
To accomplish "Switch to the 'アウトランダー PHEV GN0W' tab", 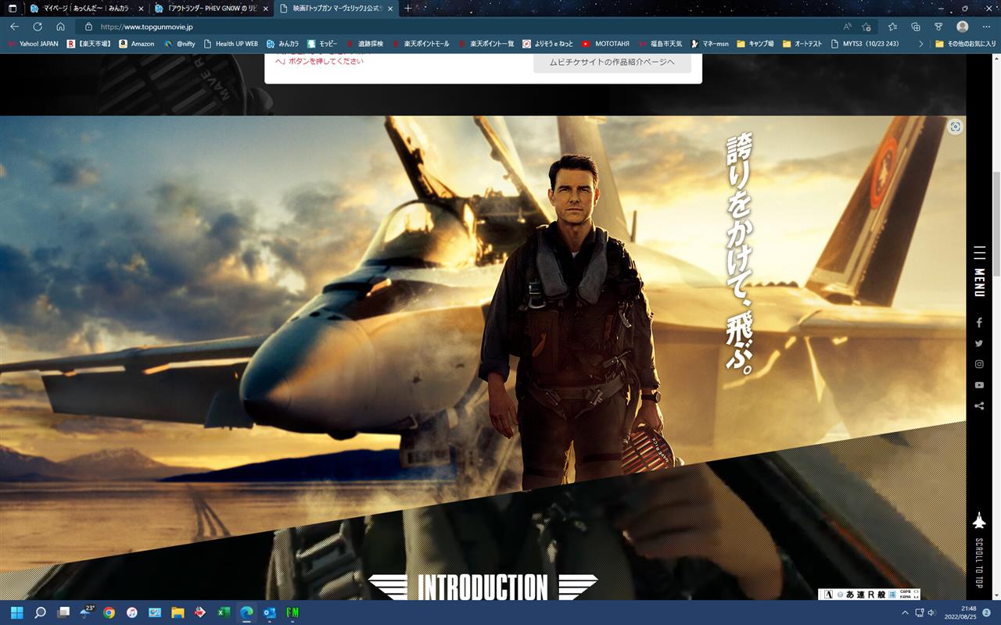I will [x=210, y=9].
